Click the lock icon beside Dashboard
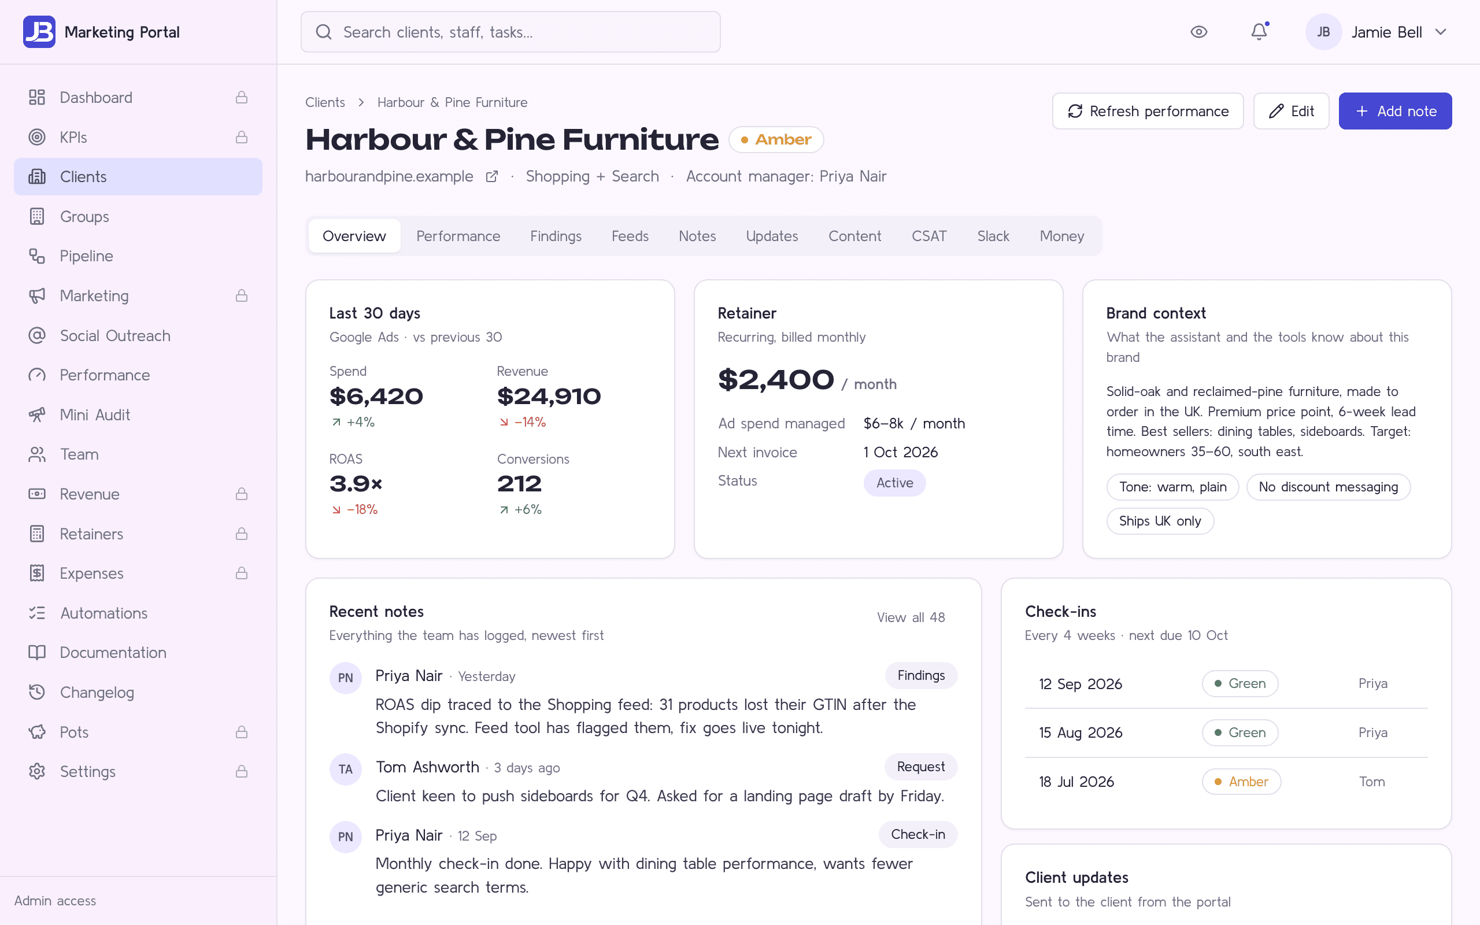This screenshot has height=925, width=1480. click(x=242, y=97)
